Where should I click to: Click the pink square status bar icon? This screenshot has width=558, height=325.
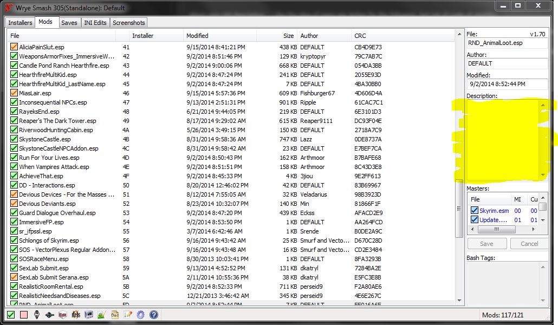click(24, 315)
